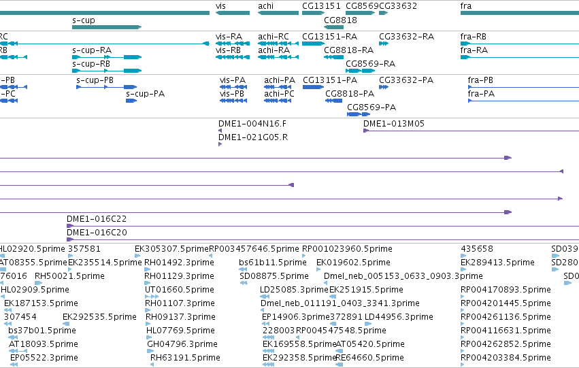This screenshot has width=579, height=368.
Task: Select Dmel_neb_005153_0633_0903.3prime
Action: tap(326, 283)
